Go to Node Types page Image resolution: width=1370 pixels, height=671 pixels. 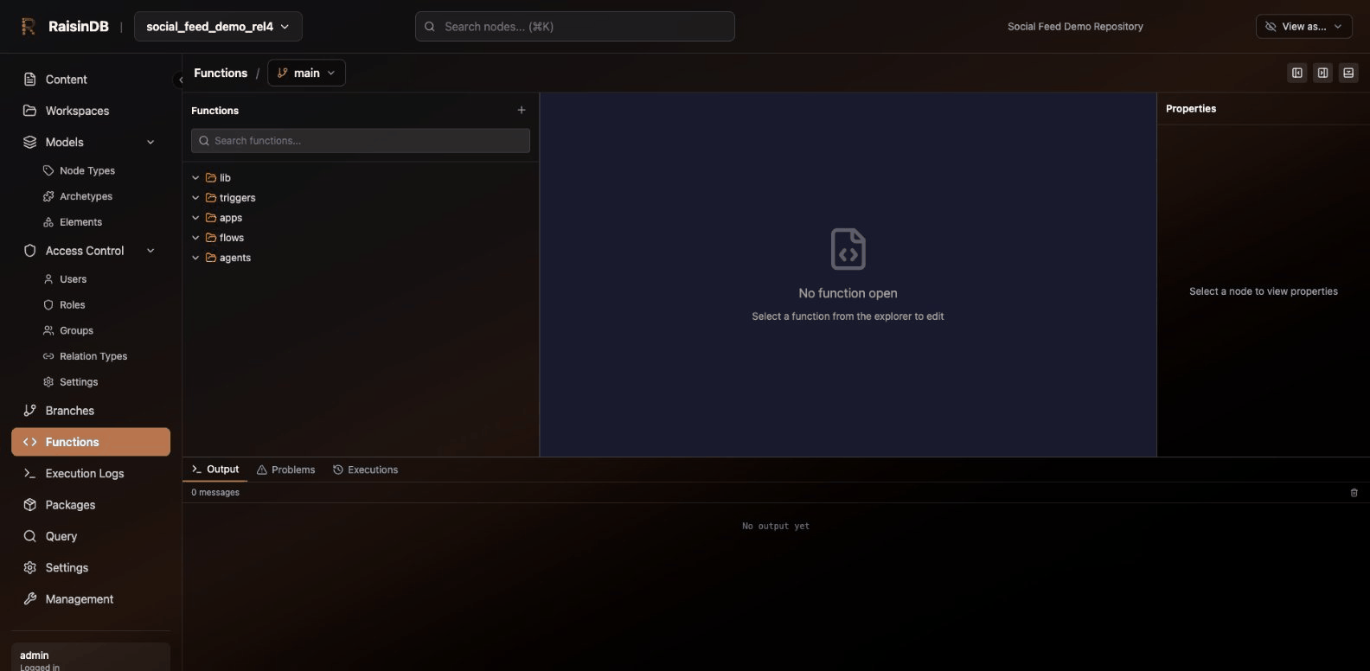pos(86,171)
